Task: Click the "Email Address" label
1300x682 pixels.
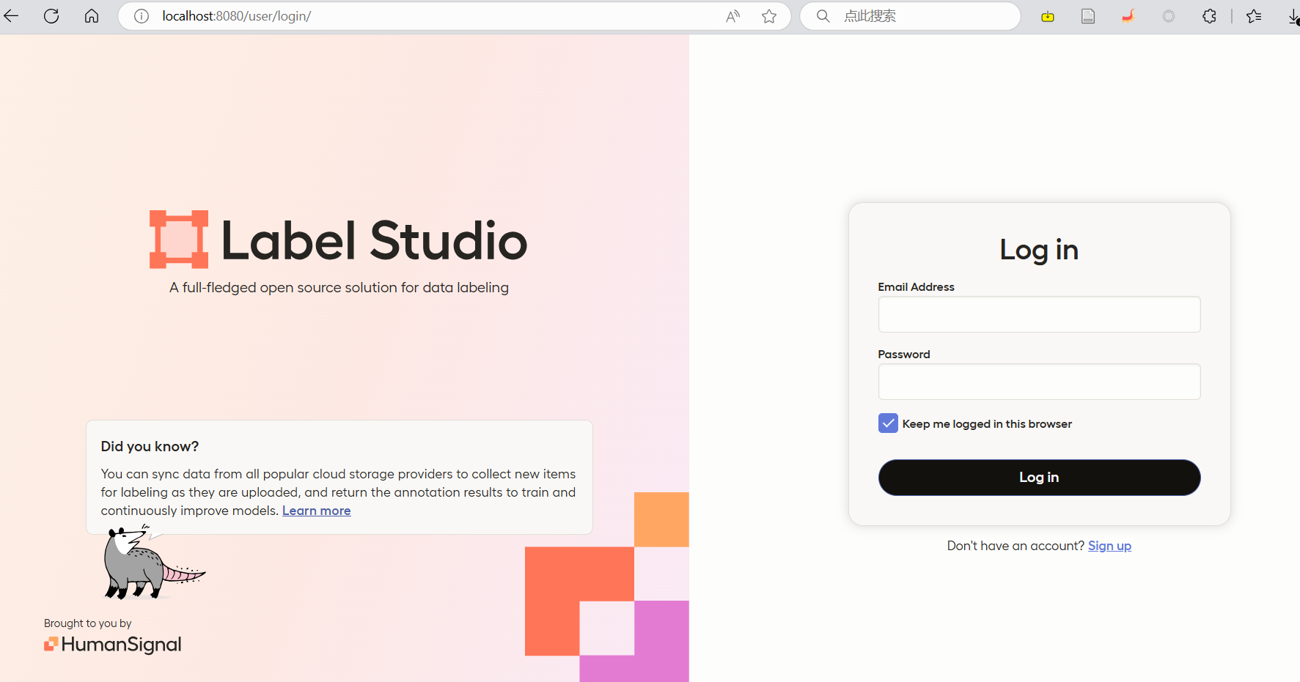Action: click(916, 287)
